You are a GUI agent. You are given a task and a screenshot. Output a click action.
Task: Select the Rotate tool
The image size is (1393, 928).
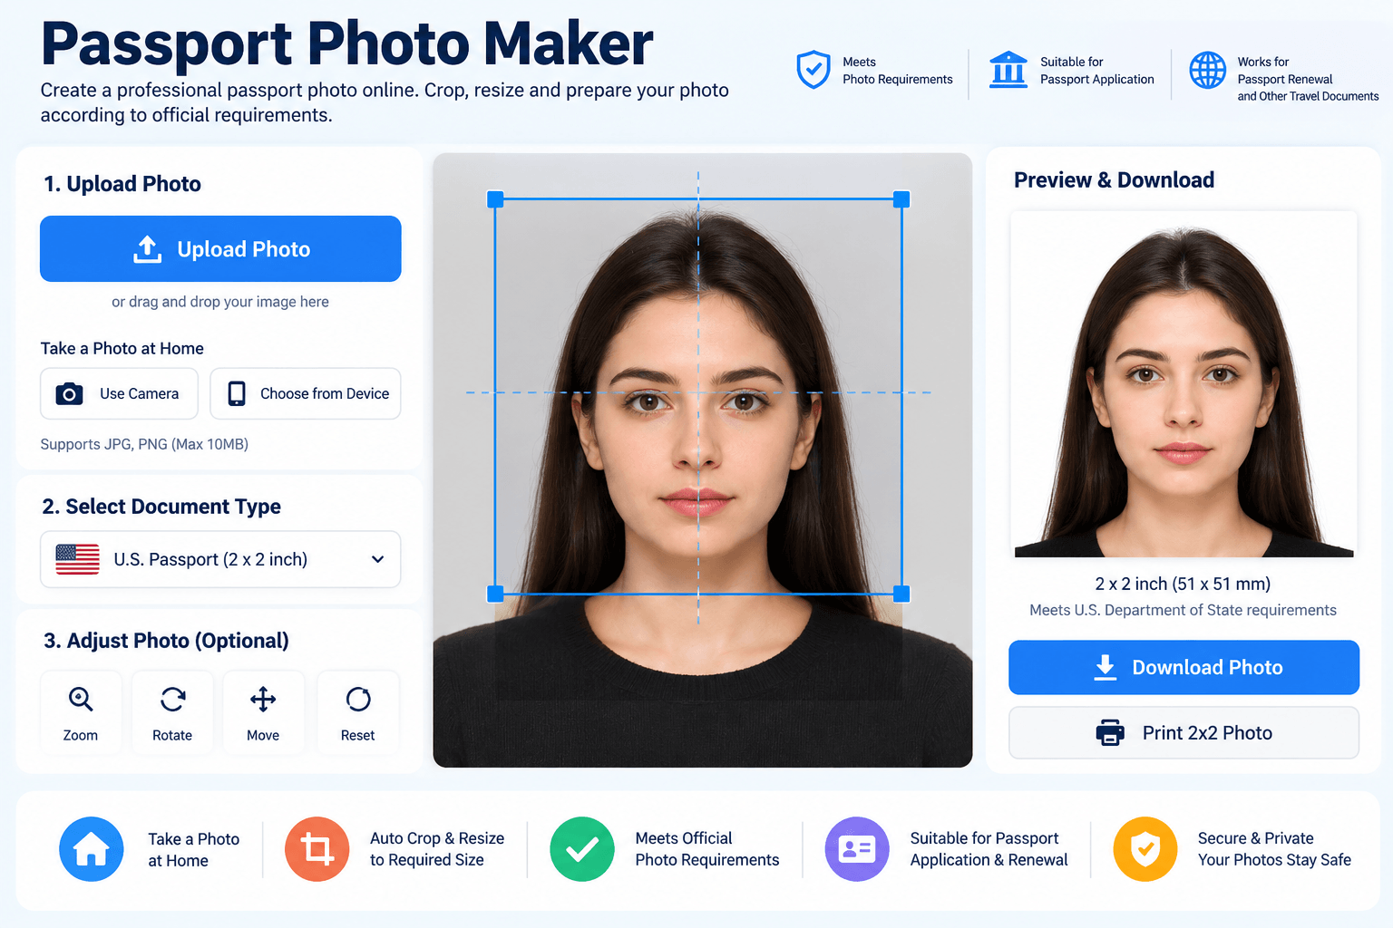tap(172, 713)
